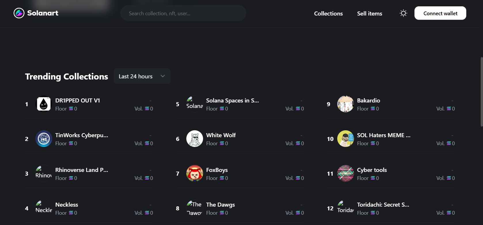Go to Sell items page
Image resolution: width=483 pixels, height=225 pixels.
click(x=370, y=13)
